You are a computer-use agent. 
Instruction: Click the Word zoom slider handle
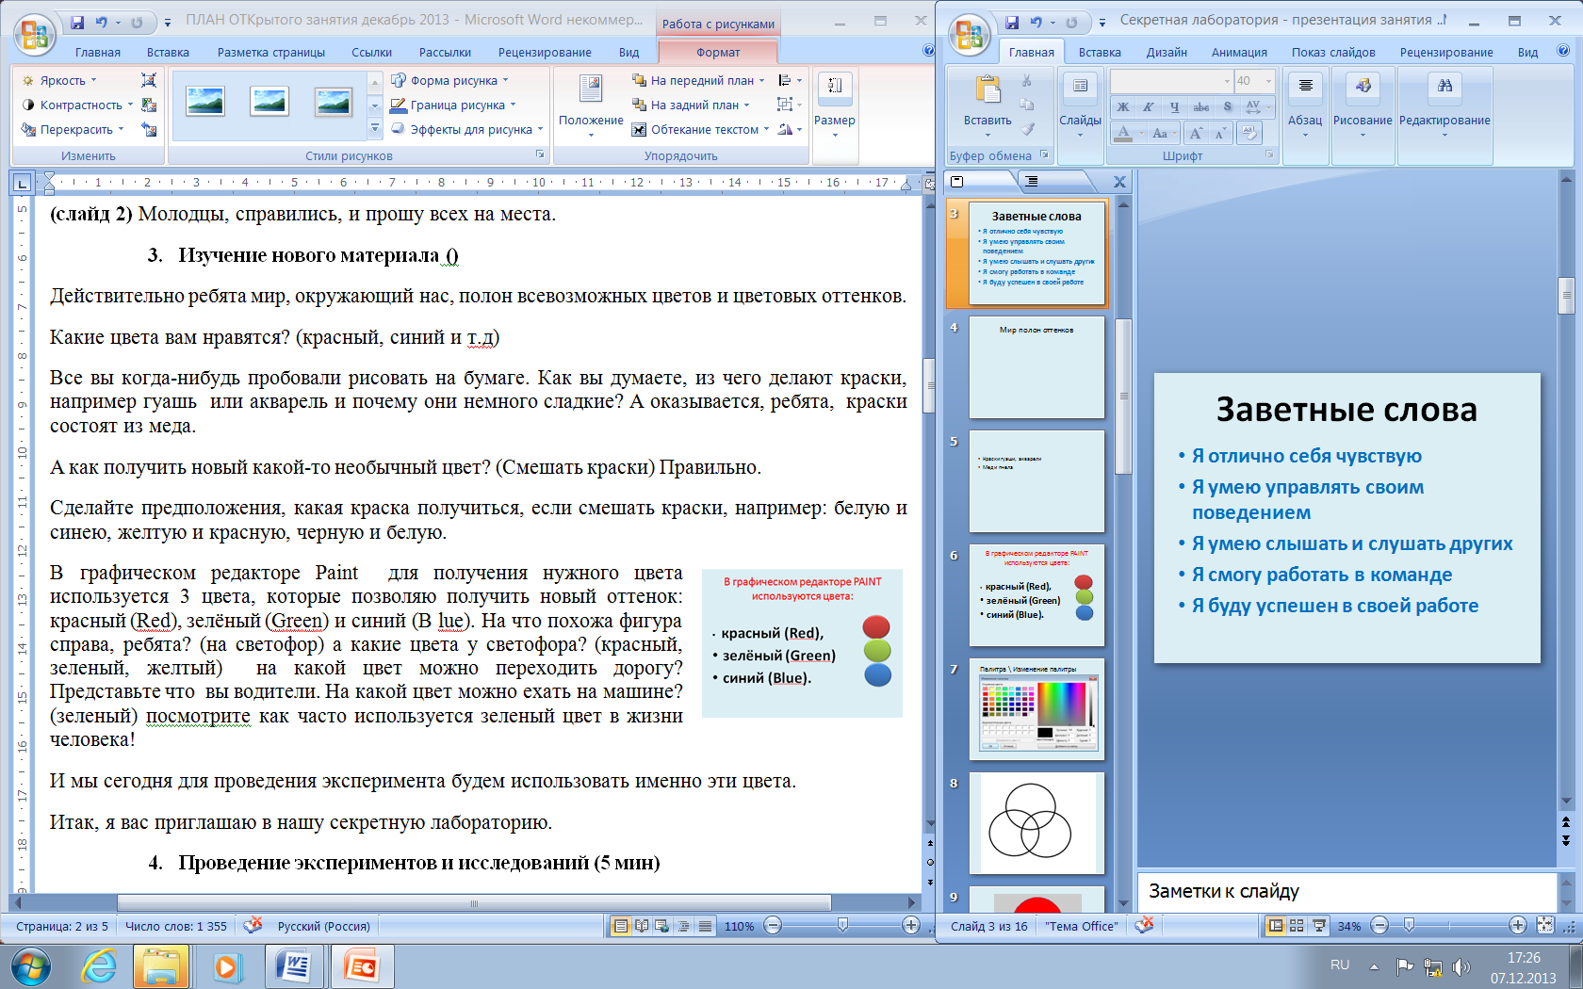tap(842, 926)
